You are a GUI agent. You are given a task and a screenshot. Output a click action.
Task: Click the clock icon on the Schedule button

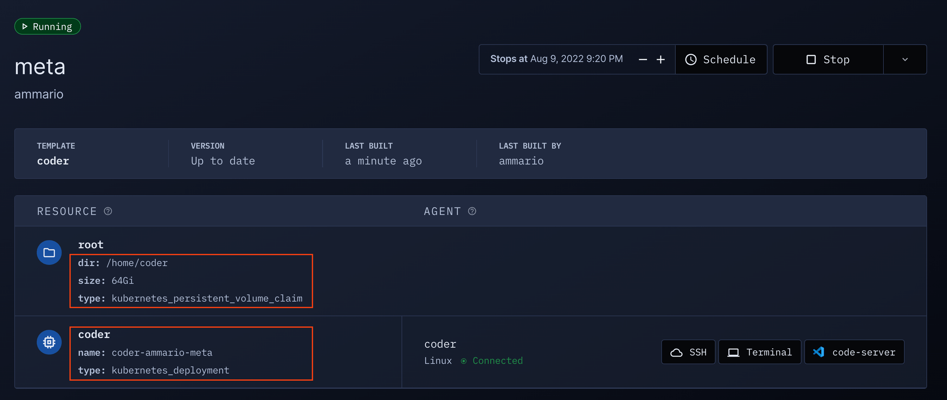click(691, 60)
